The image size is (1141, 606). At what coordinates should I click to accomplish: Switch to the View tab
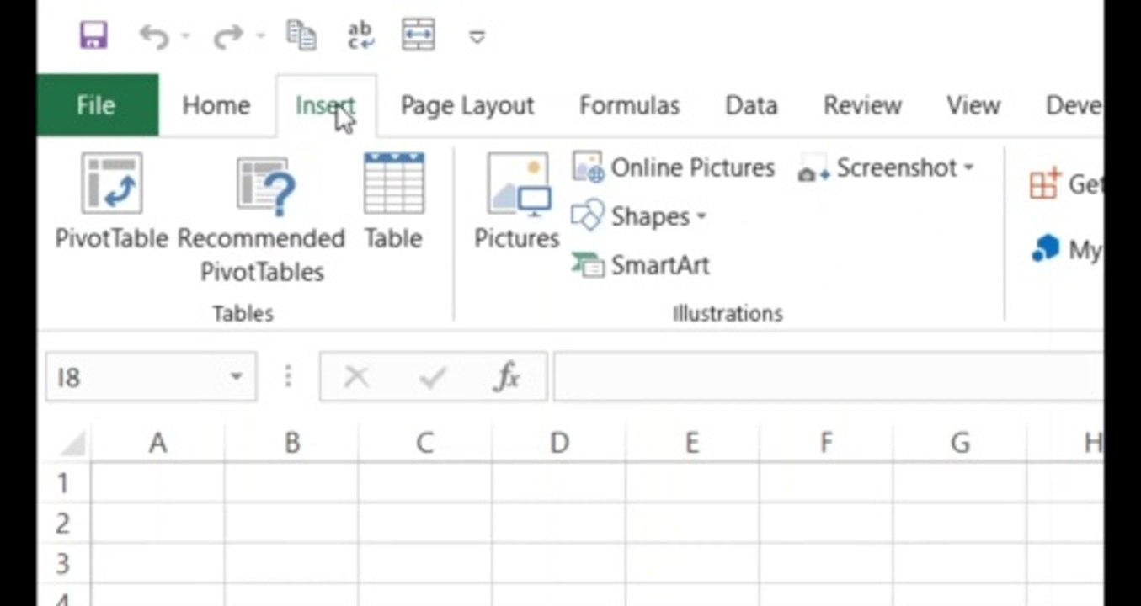tap(973, 105)
